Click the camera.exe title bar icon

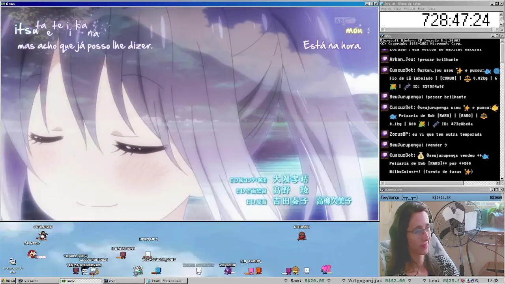pos(382,190)
